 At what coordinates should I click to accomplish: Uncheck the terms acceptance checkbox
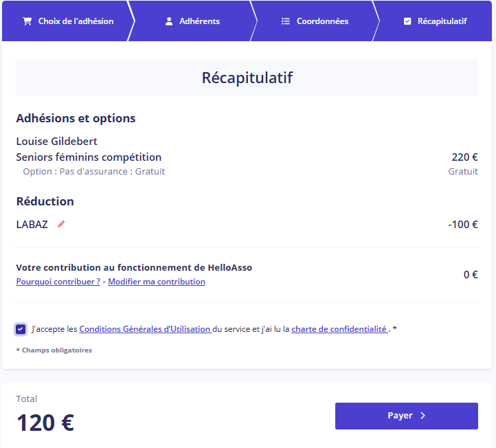(21, 329)
